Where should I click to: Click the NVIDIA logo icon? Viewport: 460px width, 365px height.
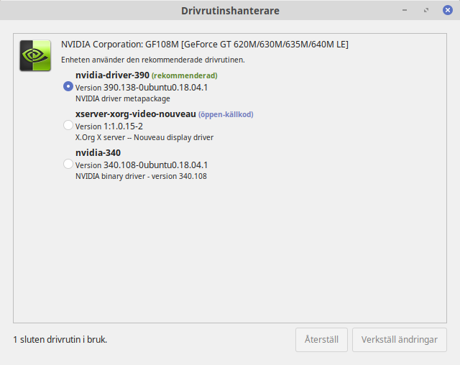35,55
